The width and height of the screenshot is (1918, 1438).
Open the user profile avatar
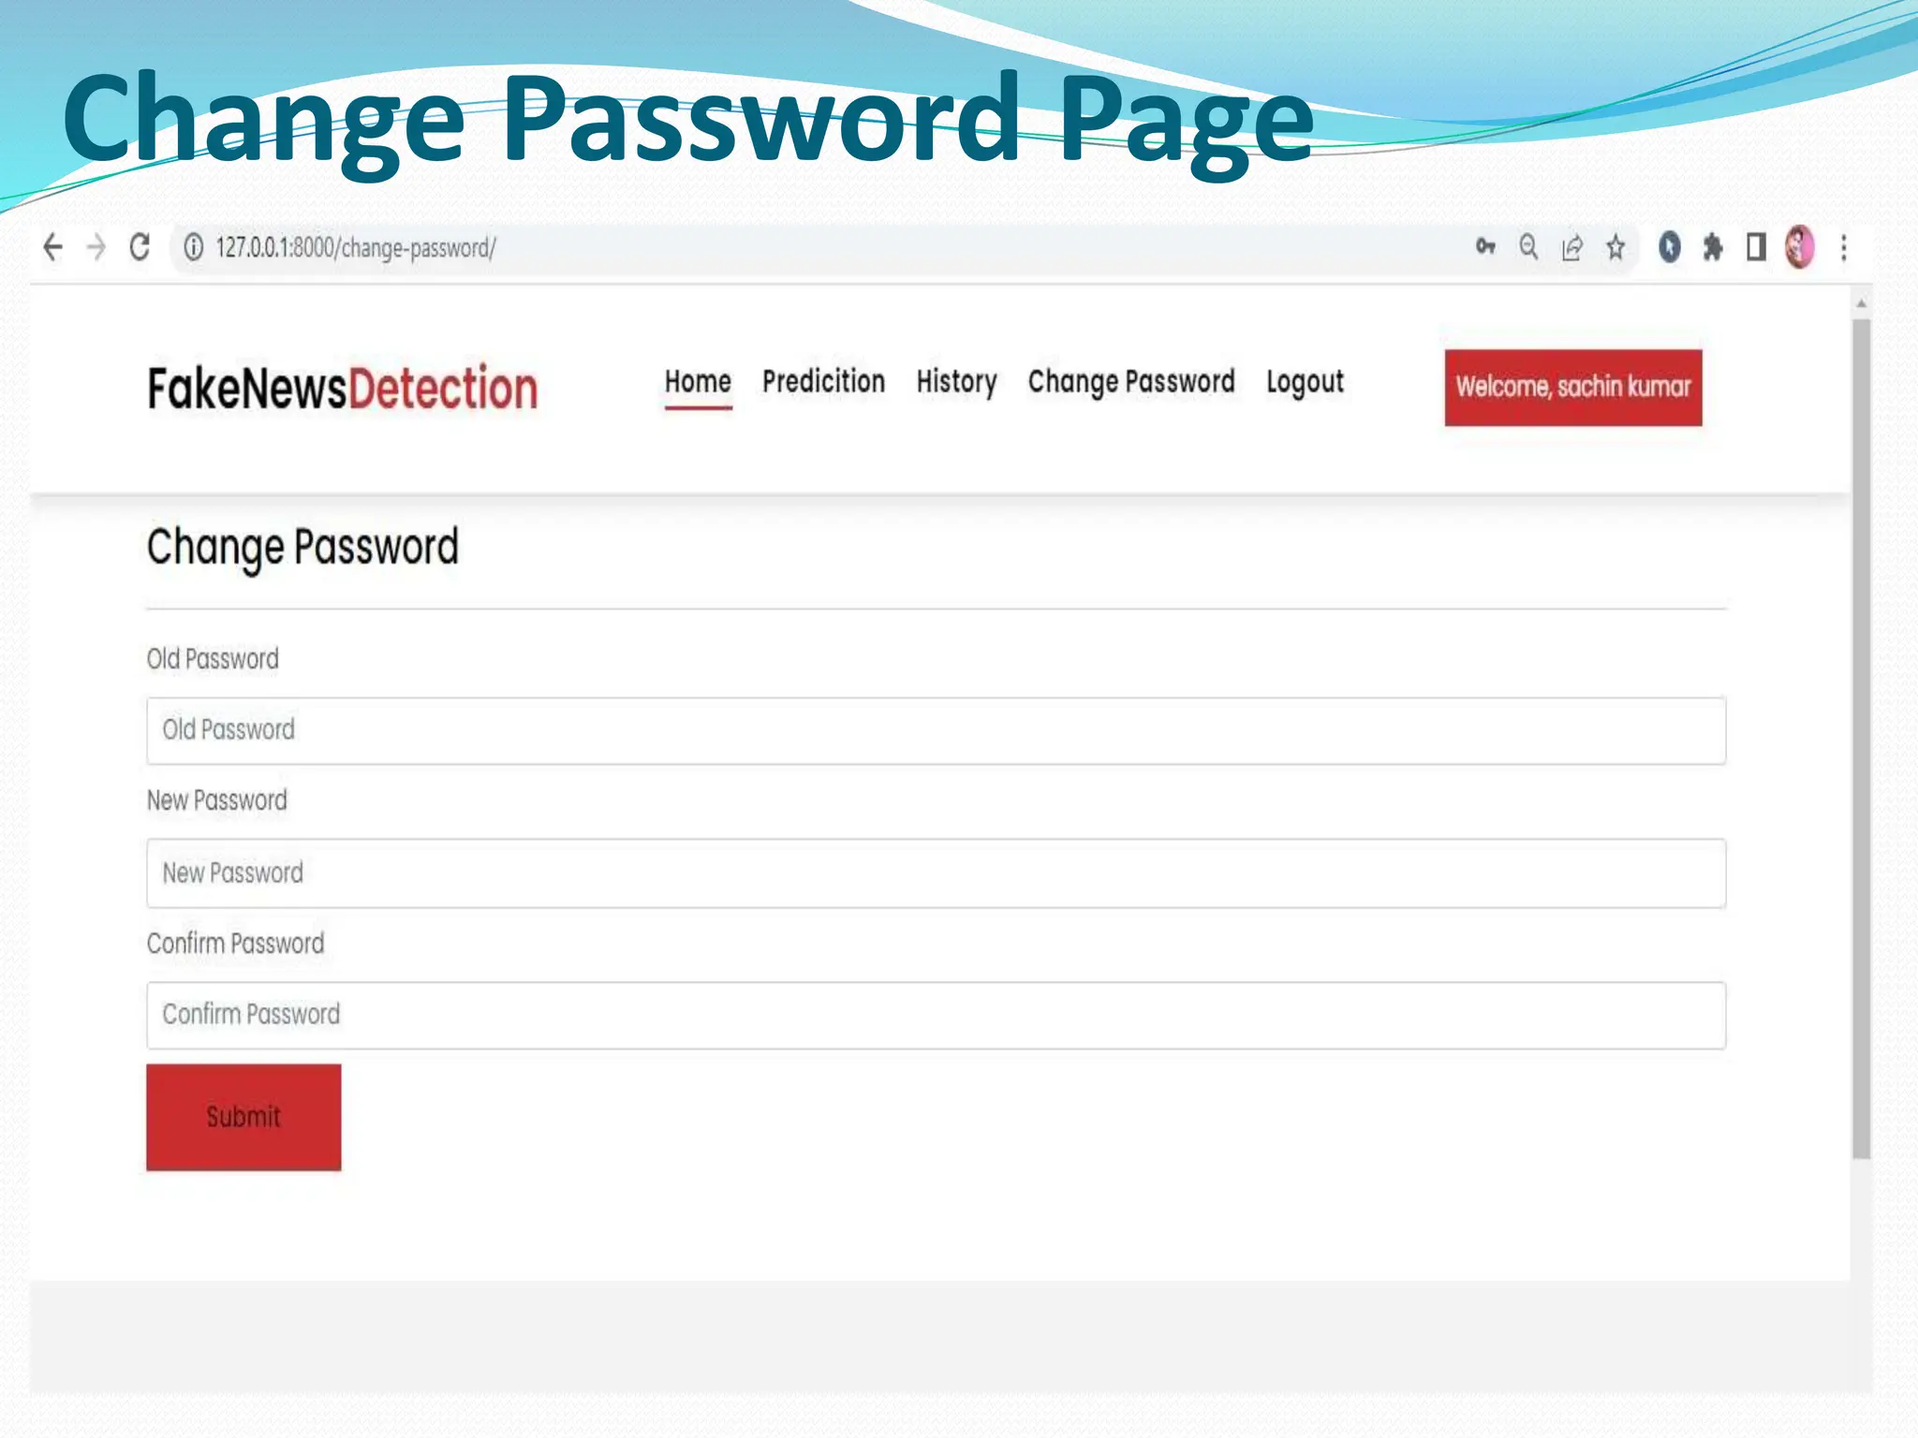click(x=1799, y=247)
